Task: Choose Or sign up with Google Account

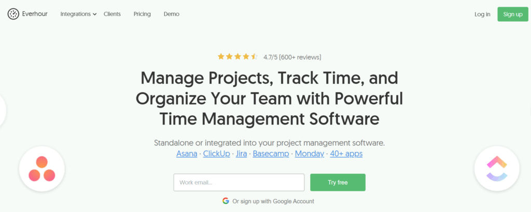Action: (x=273, y=201)
